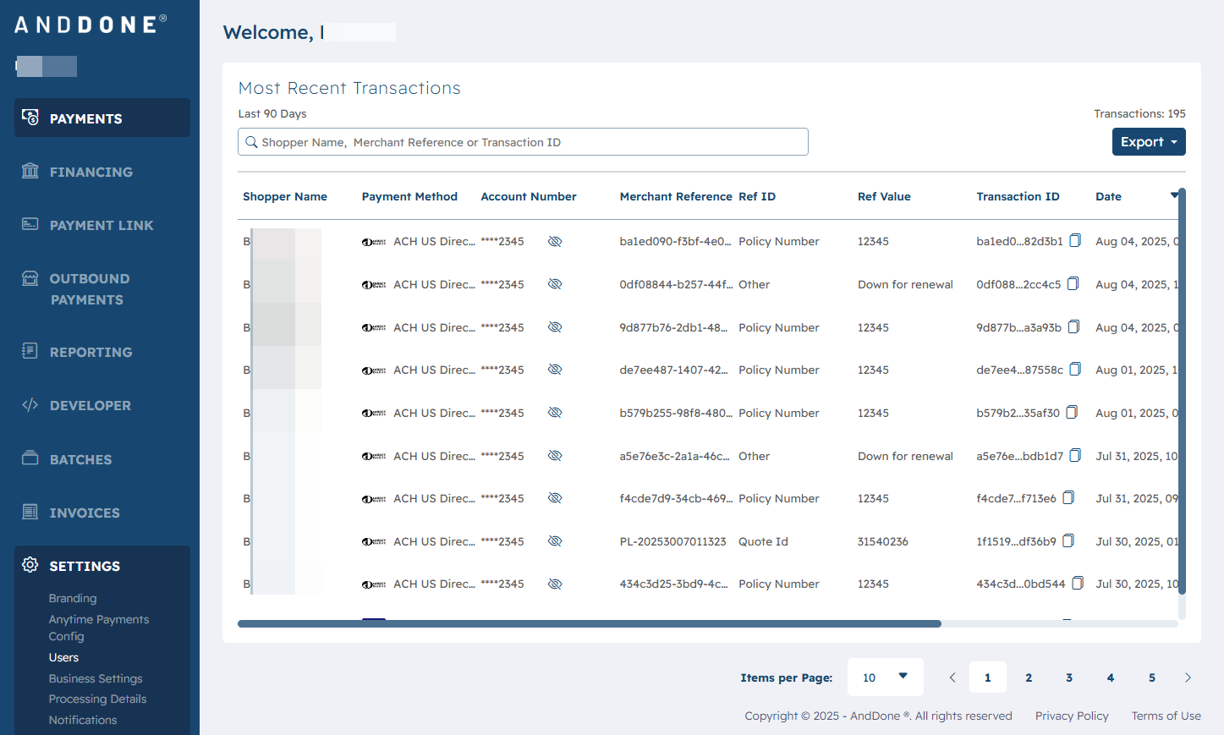Click the Outbound Payments icon

point(30,278)
